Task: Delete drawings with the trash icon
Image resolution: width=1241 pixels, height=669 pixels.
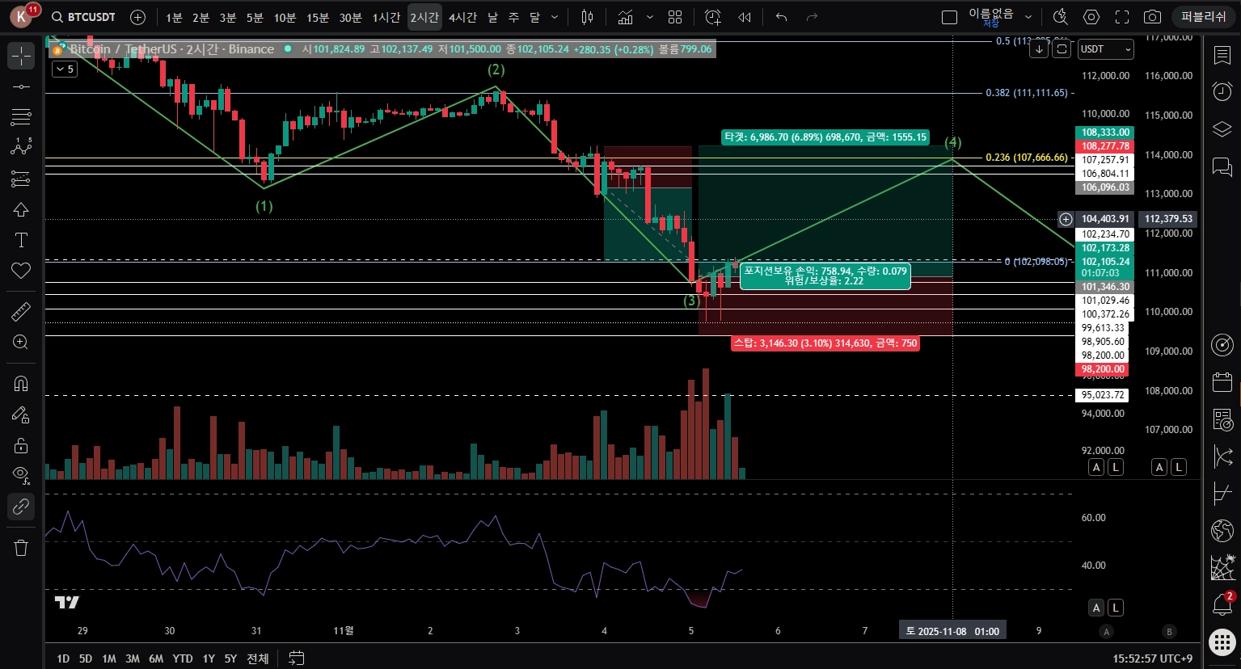Action: pos(21,547)
